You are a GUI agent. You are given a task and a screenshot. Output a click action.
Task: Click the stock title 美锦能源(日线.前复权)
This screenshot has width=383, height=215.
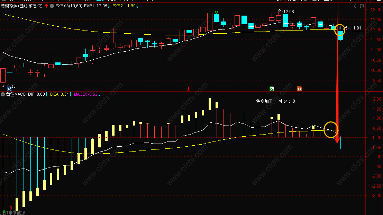22,6
